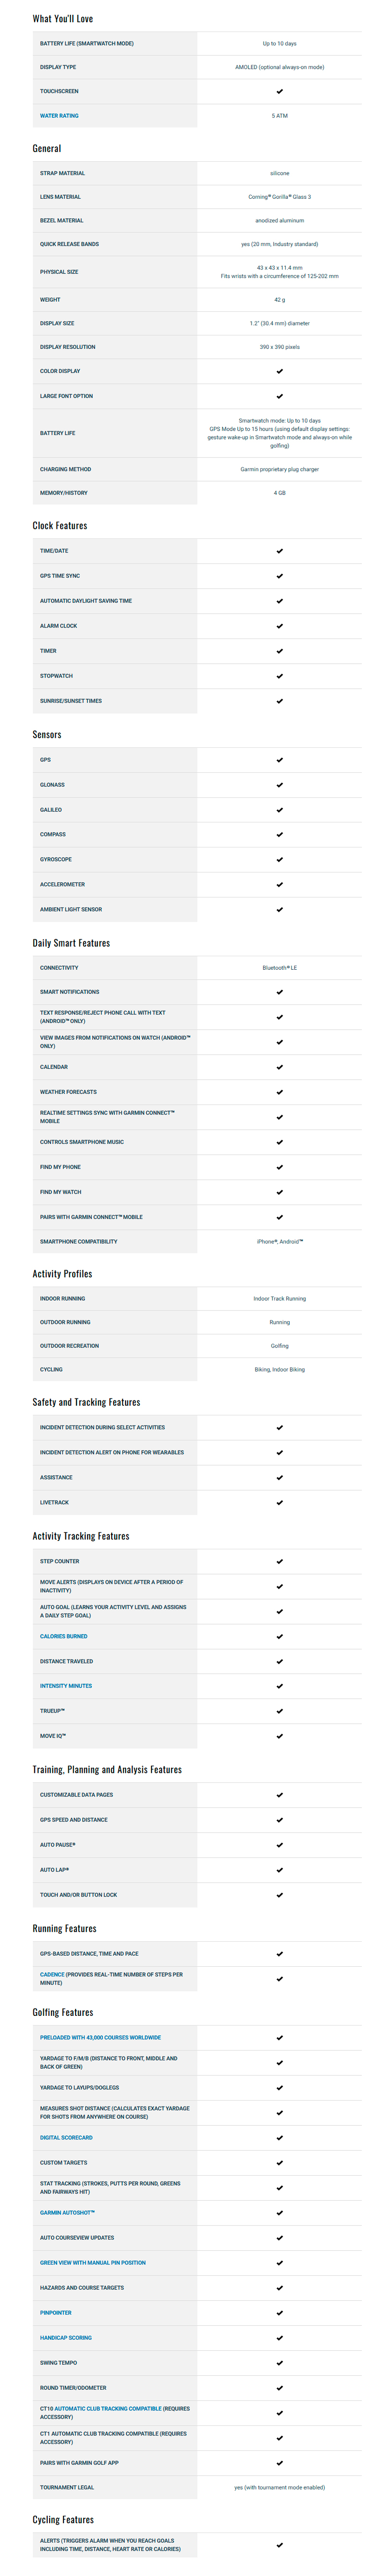Follow the PinPointer link
Screen dimensions: 385x2576
pos(56,2313)
